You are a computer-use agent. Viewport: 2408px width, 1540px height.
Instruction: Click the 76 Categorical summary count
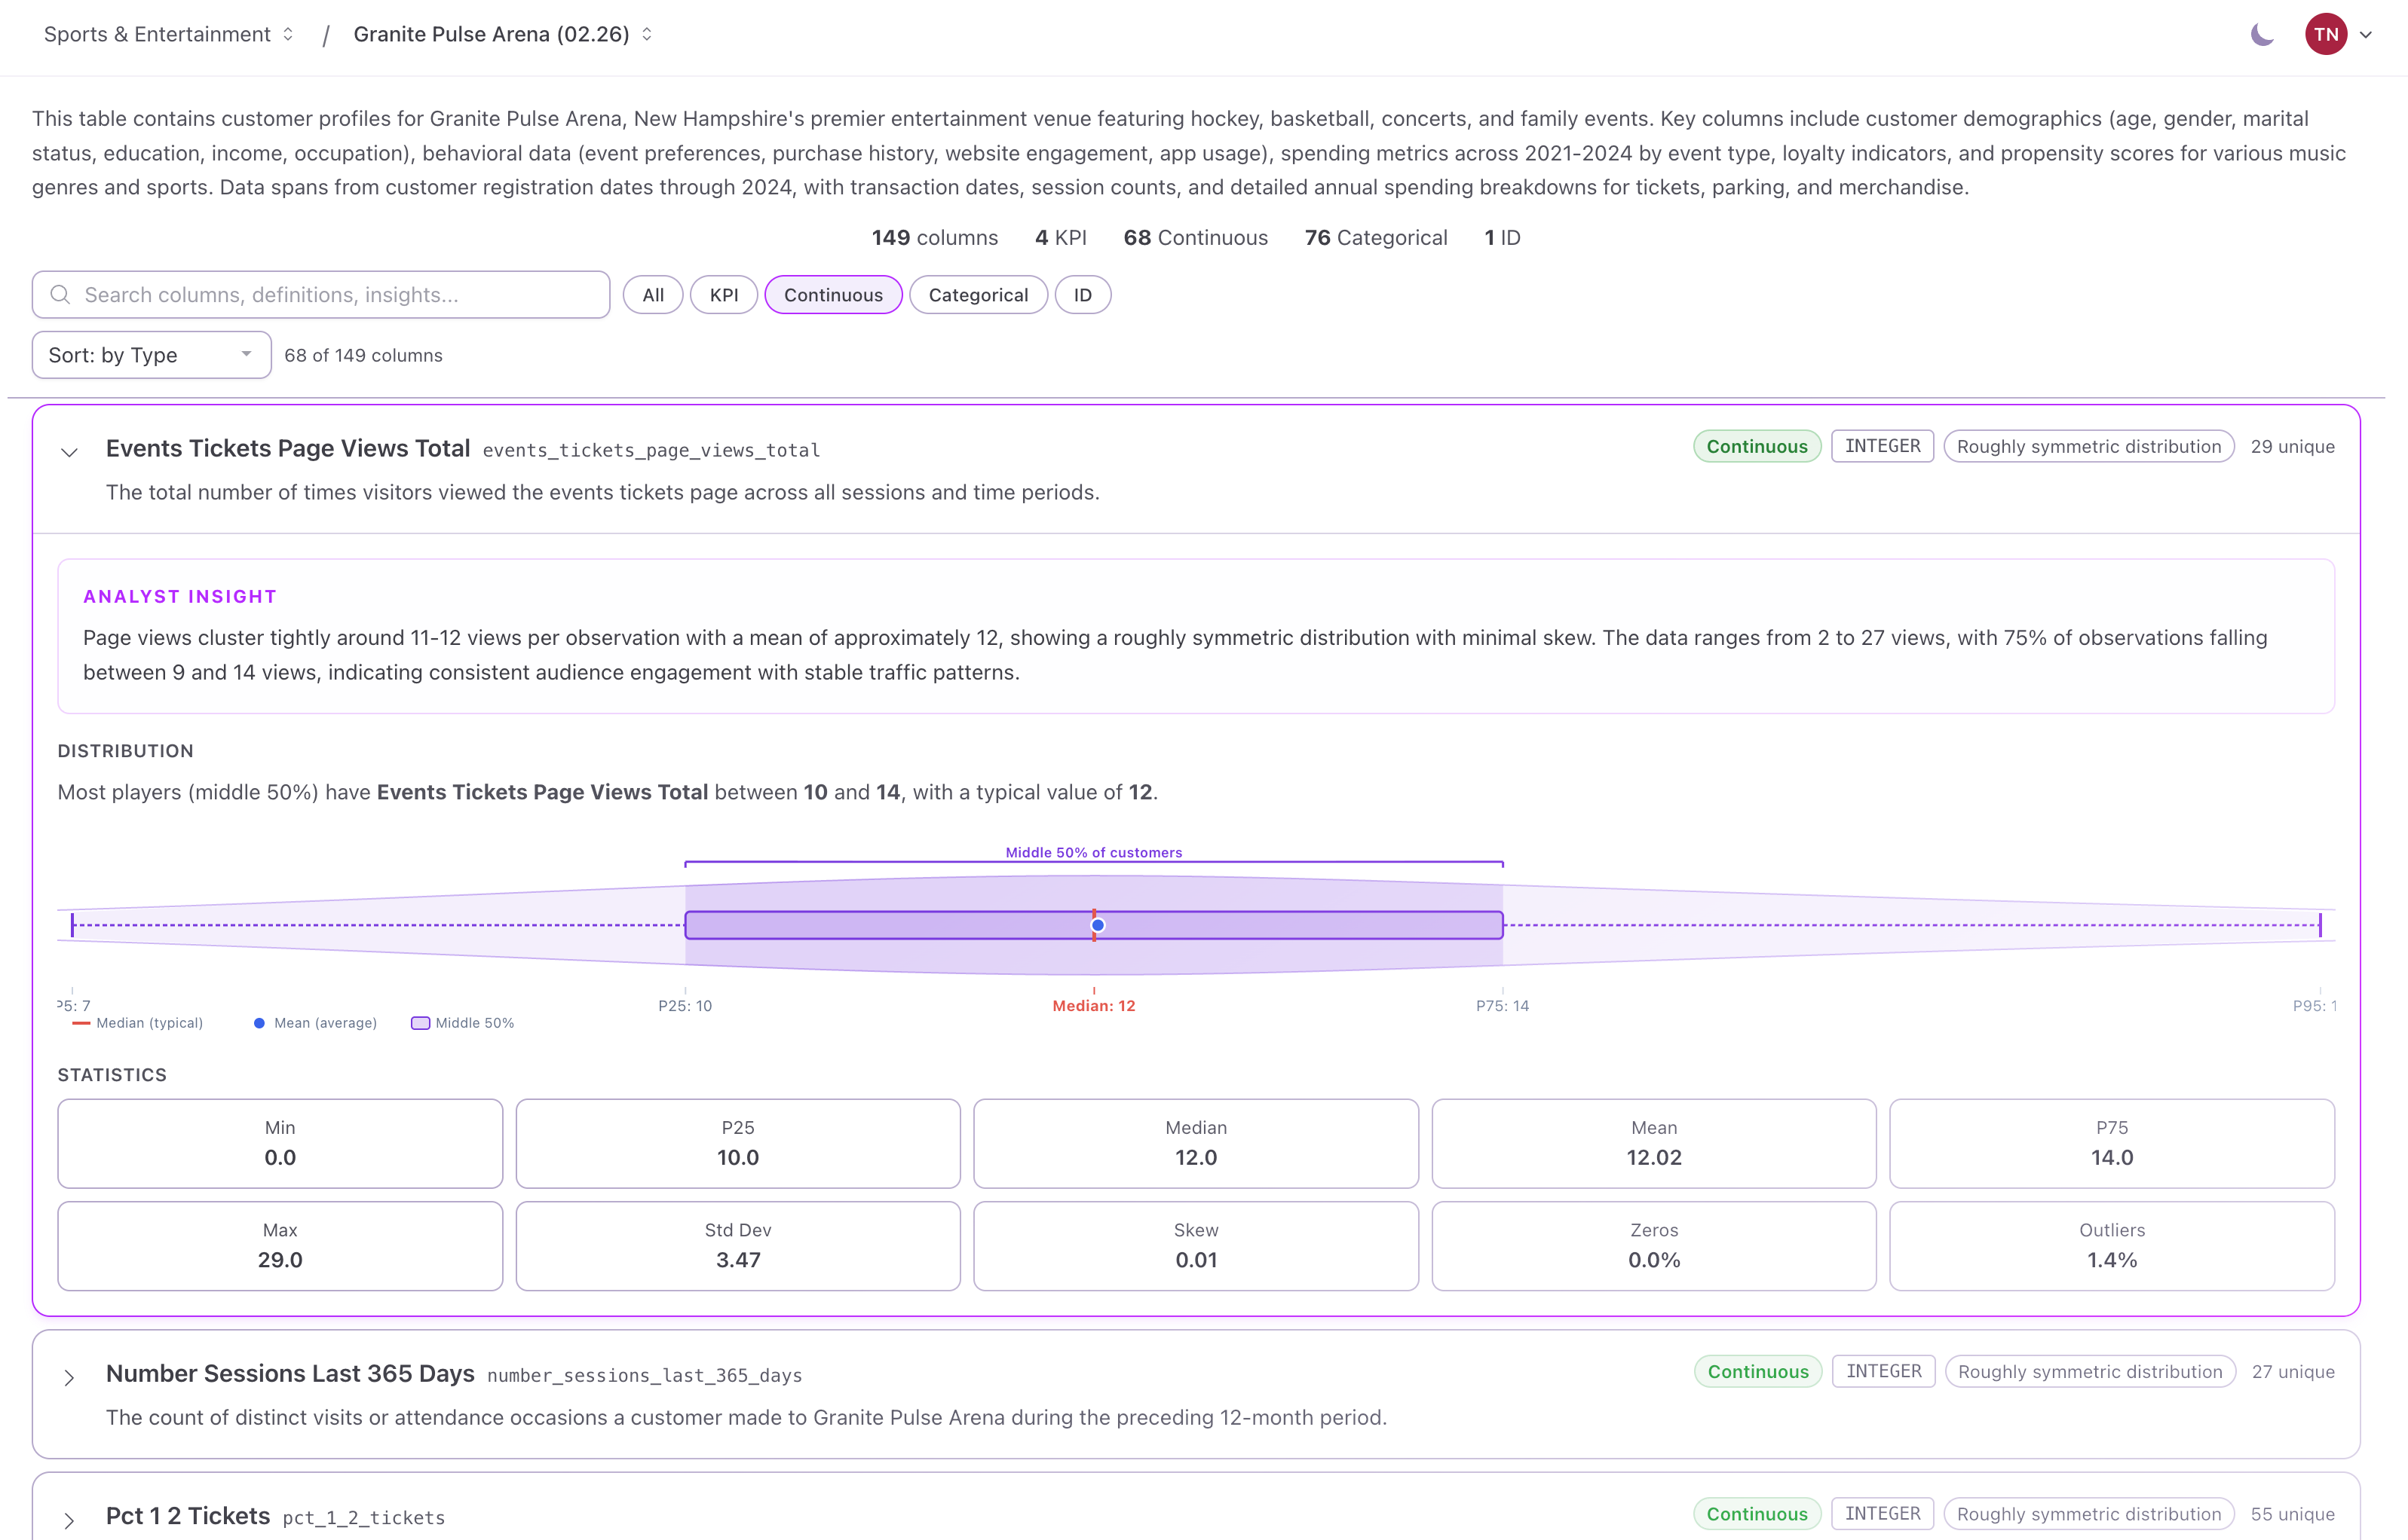1376,238
